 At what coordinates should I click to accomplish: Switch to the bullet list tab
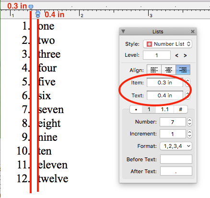(136, 109)
